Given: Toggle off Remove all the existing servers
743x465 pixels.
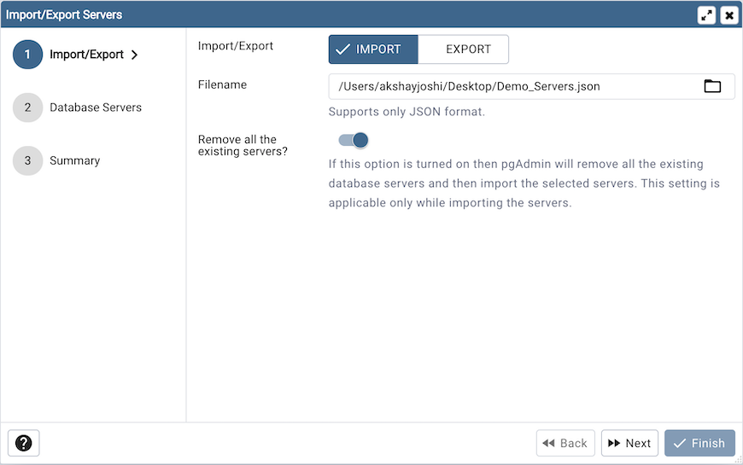Looking at the screenshot, I should (354, 140).
